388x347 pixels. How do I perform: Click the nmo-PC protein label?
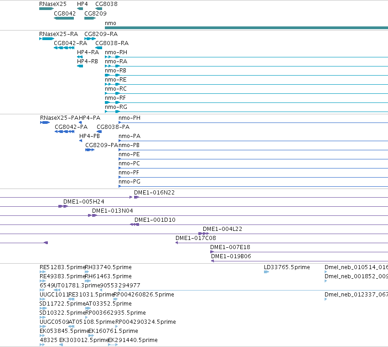pos(129,163)
